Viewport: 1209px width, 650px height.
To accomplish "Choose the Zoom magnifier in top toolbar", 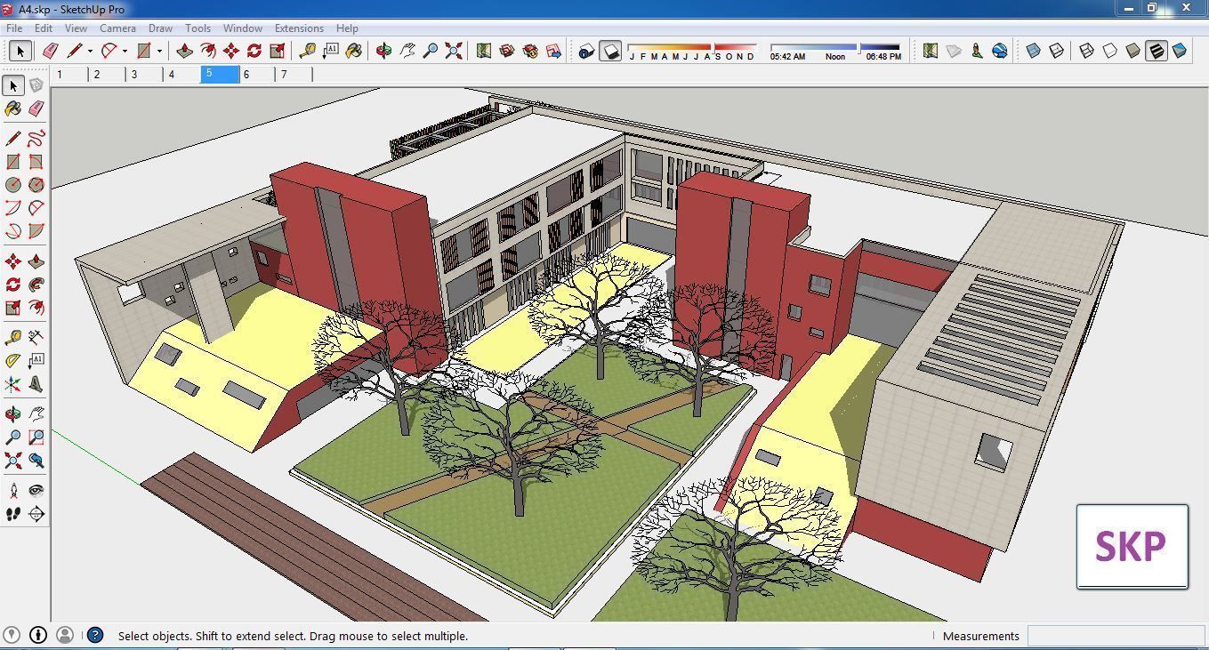I will pyautogui.click(x=430, y=51).
